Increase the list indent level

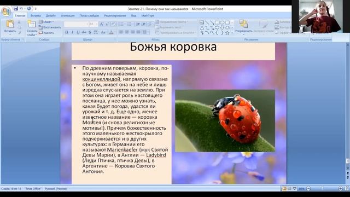(x=143, y=24)
